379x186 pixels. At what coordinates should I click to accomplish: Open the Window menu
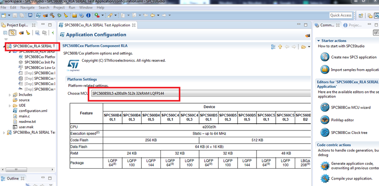click(x=86, y=8)
